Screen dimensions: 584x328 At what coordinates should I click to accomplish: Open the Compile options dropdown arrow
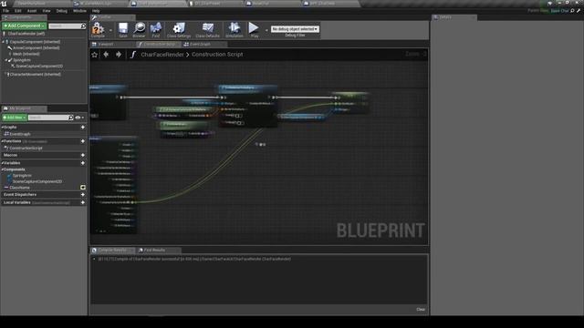(x=110, y=30)
